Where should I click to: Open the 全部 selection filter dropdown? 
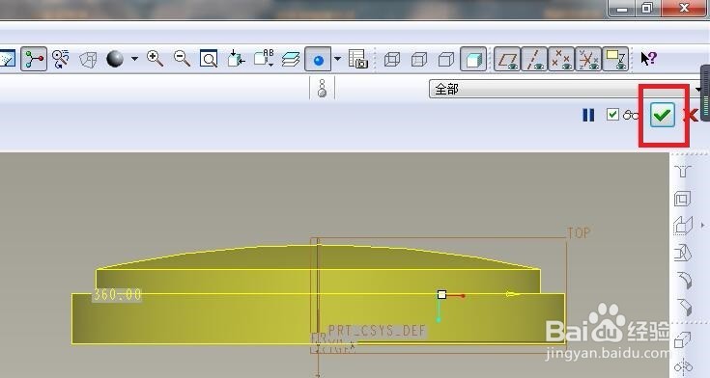pyautogui.click(x=566, y=89)
